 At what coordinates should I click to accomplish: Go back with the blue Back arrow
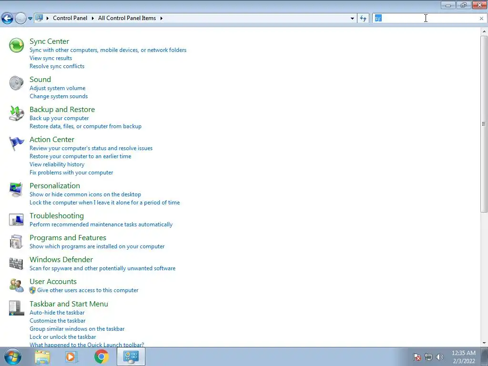[8, 19]
